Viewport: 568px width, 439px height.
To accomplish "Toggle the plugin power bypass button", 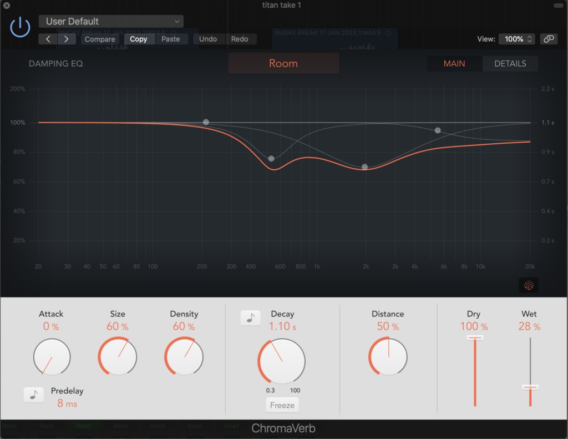I will click(20, 27).
